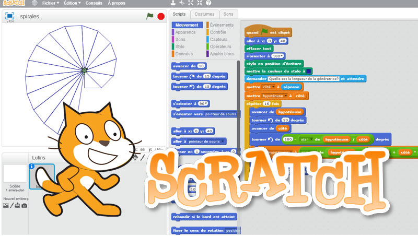Open the sprite info 'i' badge
Viewport: 418px width, 236px height.
point(31,166)
